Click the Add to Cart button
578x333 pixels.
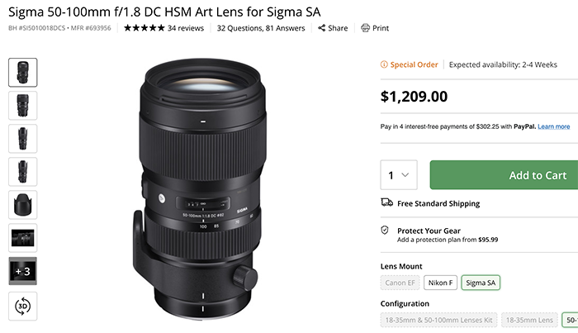[504, 175]
